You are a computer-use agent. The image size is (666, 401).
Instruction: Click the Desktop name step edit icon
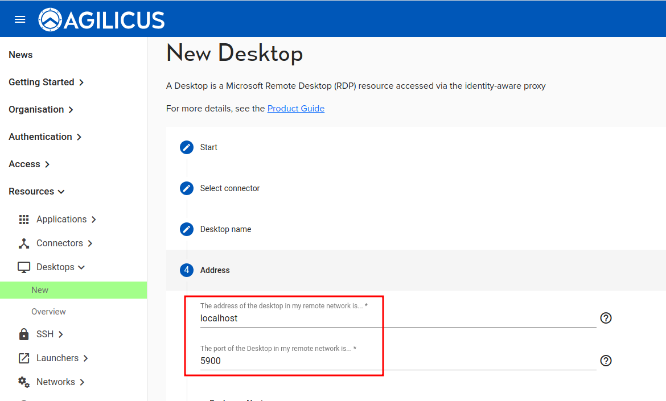point(187,229)
